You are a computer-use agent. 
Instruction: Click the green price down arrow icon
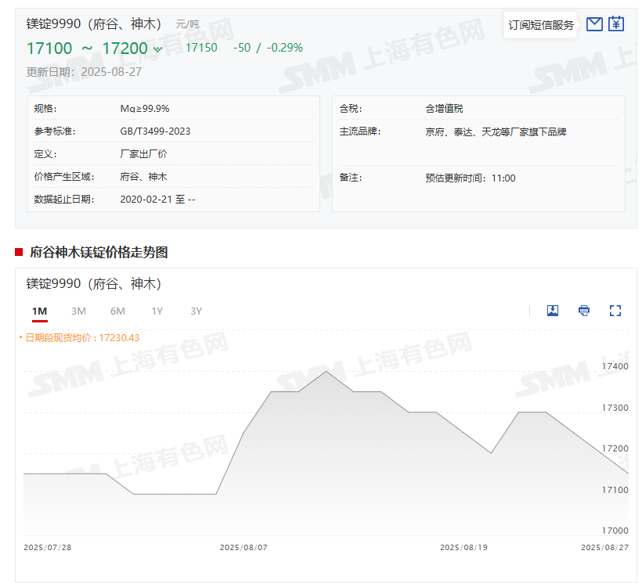coord(158,49)
